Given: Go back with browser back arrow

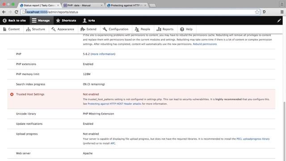Looking at the screenshot, I should click(4, 12).
